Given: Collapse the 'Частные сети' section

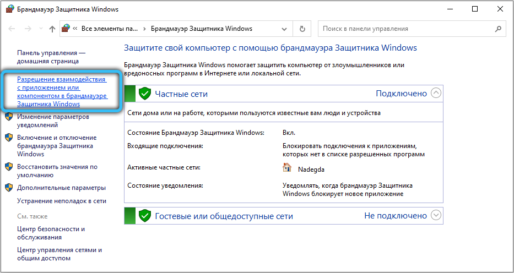Looking at the screenshot, I should tap(436, 93).
